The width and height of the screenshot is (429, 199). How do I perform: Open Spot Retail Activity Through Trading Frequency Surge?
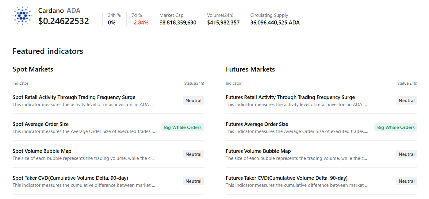tap(74, 98)
